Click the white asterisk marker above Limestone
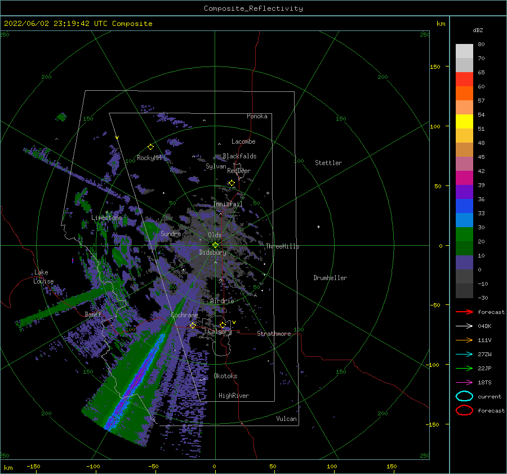This screenshot has width=507, height=474. pos(106,212)
